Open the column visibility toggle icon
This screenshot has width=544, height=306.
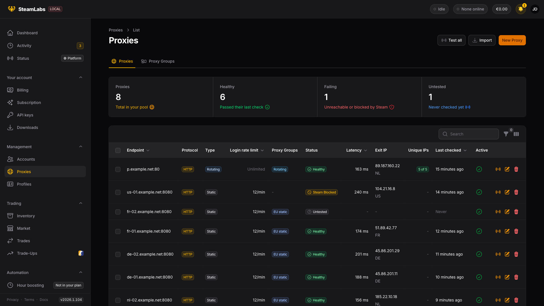516,134
